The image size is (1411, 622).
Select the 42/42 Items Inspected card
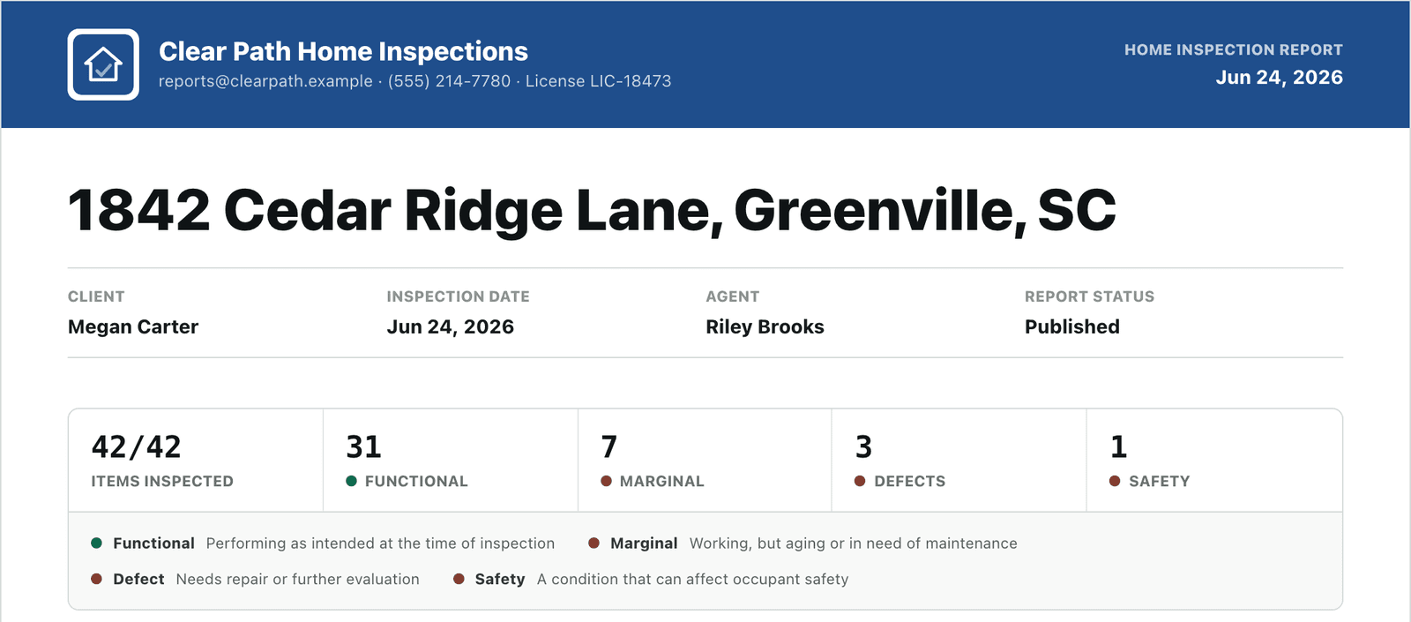click(x=196, y=461)
